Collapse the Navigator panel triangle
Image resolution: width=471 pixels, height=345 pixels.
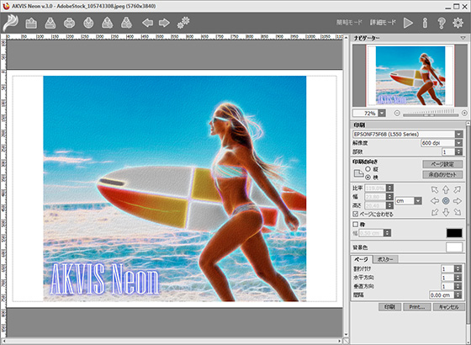coord(463,38)
